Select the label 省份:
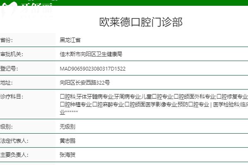 click(6, 40)
